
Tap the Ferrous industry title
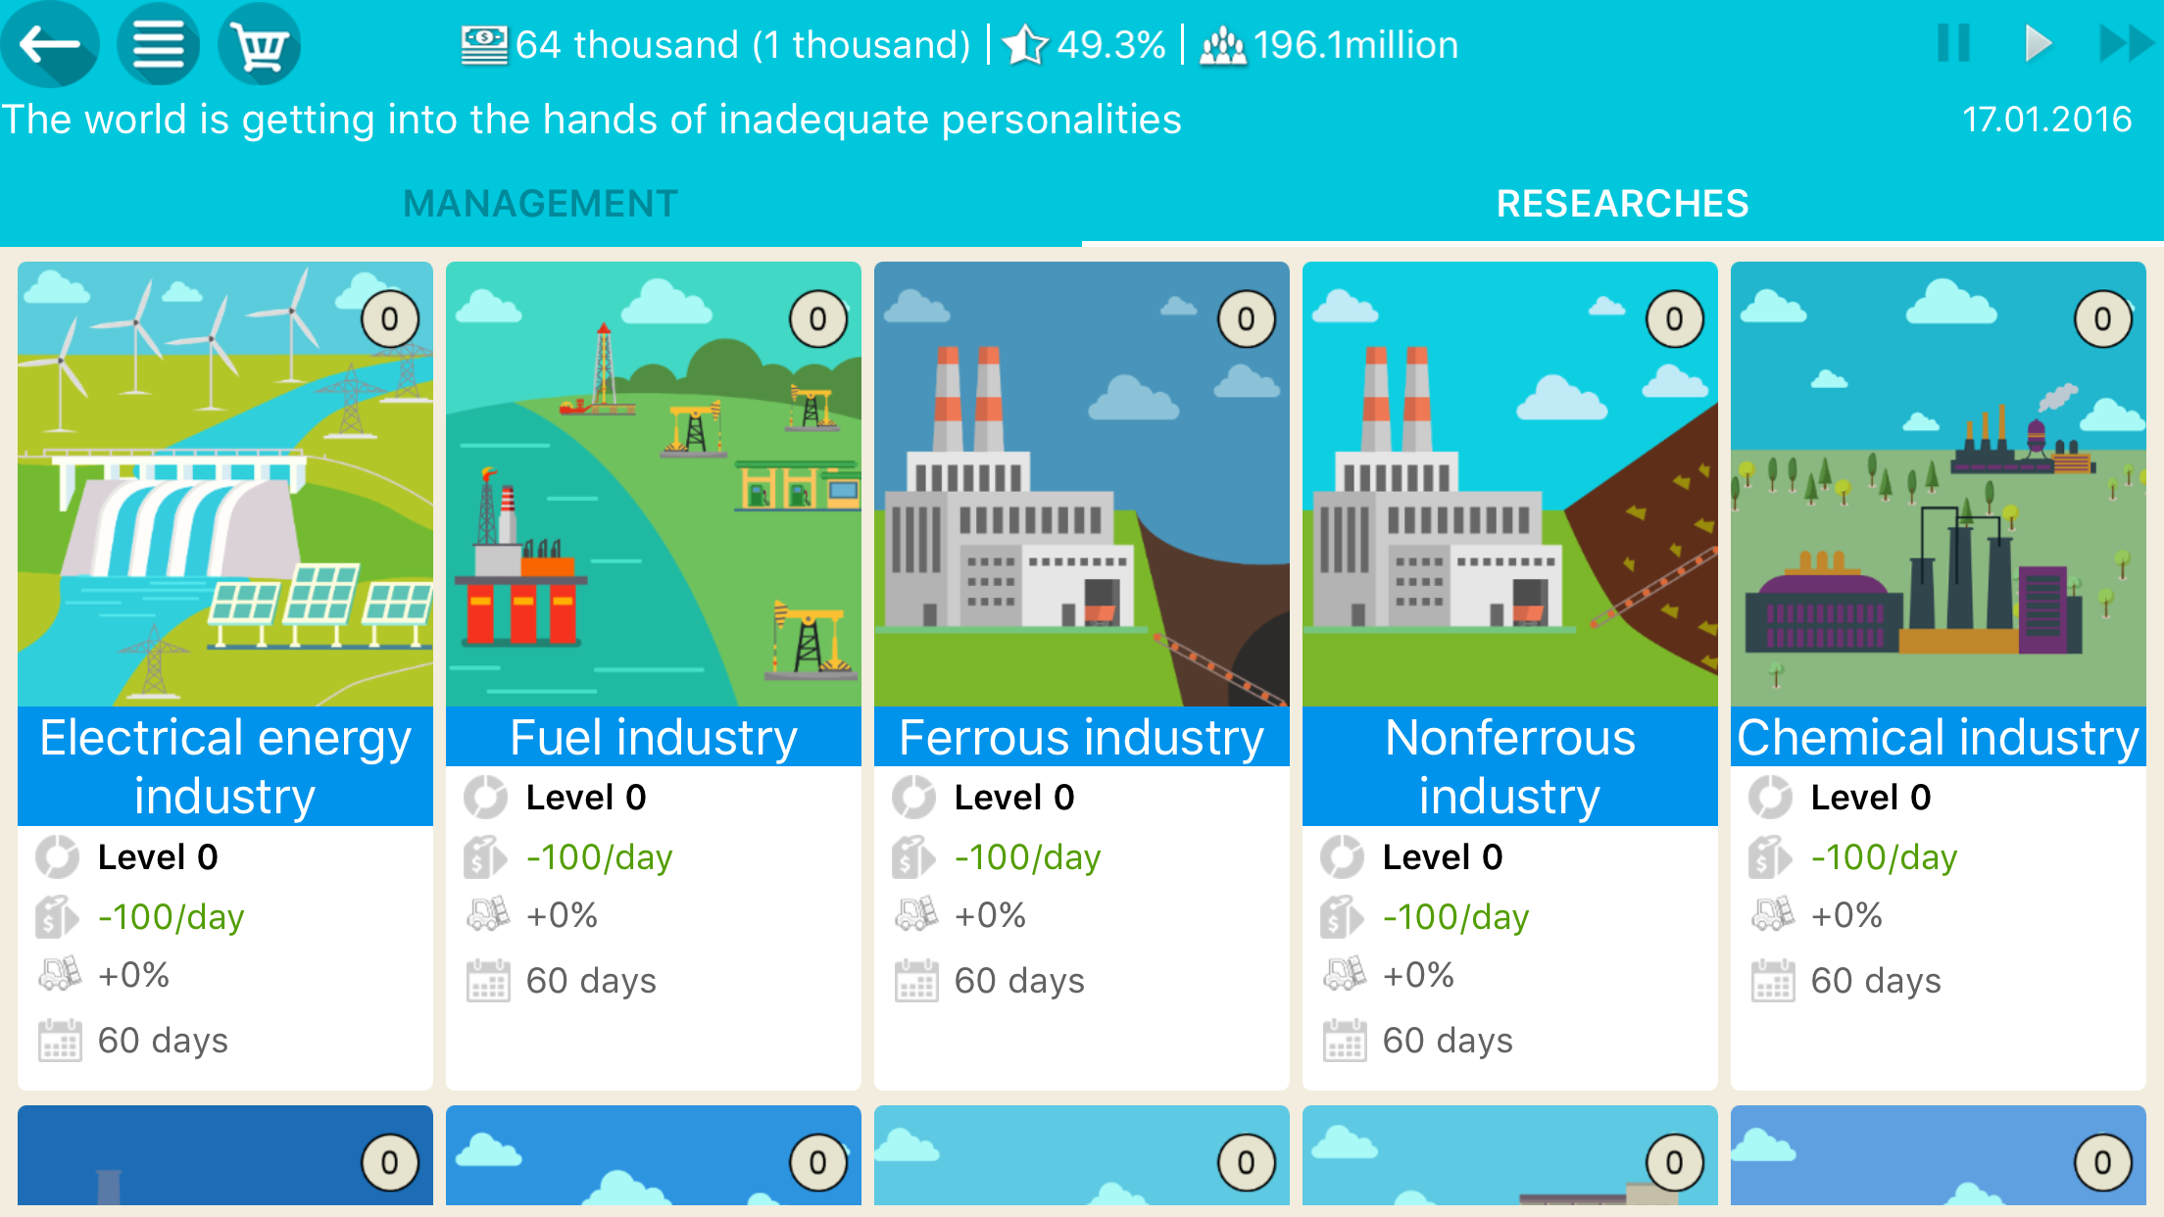[1081, 738]
